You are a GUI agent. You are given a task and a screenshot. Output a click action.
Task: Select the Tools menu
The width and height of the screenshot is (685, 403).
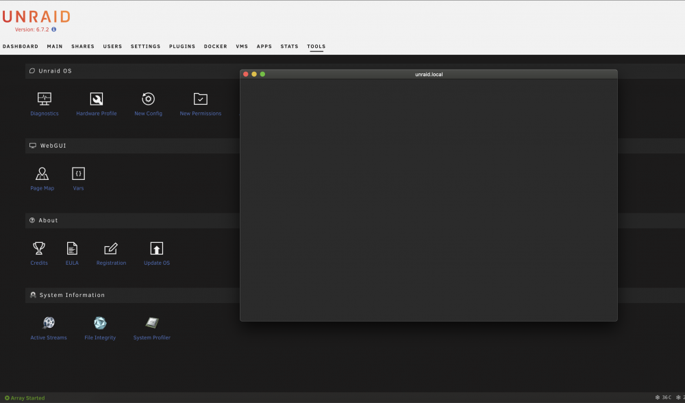point(316,47)
